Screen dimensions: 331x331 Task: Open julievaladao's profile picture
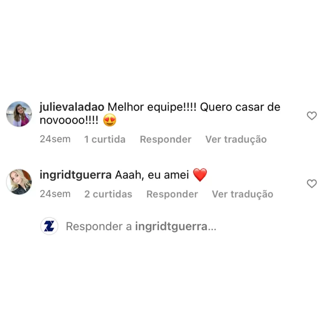(x=19, y=114)
